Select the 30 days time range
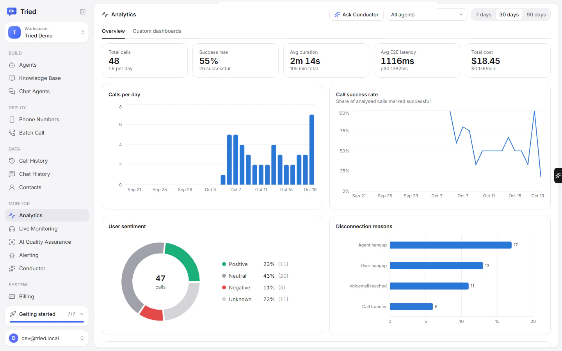 coord(509,14)
